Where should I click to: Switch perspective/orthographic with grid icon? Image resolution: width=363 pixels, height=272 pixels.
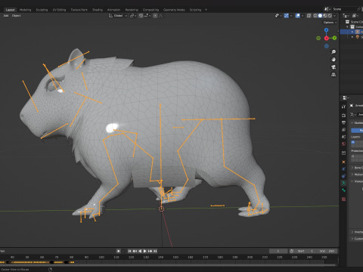click(x=334, y=75)
